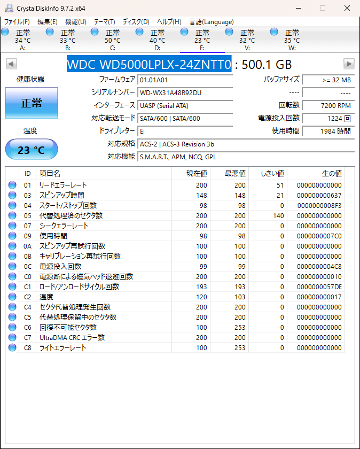Click the status icon beside the 温度 attribute row
360x449 pixels.
click(12, 297)
